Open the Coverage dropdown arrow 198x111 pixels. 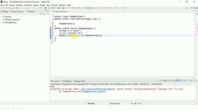pyautogui.click(x=61, y=8)
